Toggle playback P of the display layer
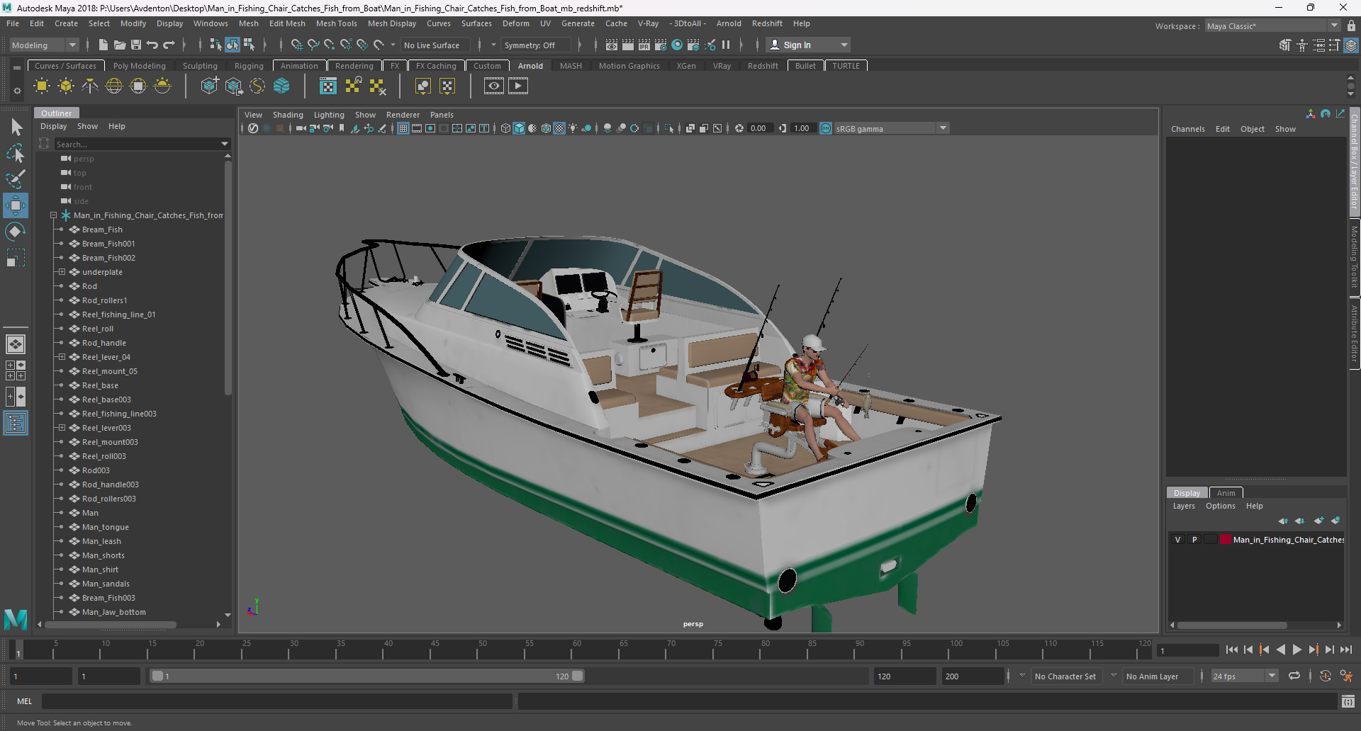Viewport: 1361px width, 731px height. (1194, 540)
